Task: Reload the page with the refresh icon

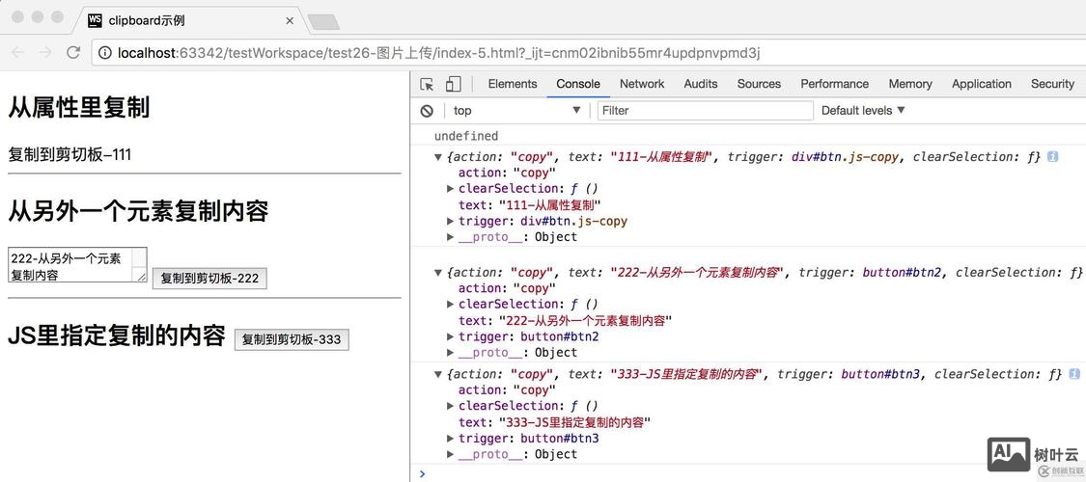Action: point(73,53)
